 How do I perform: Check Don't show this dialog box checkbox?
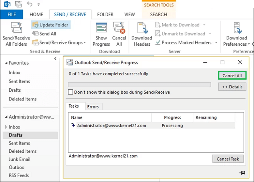click(x=70, y=92)
